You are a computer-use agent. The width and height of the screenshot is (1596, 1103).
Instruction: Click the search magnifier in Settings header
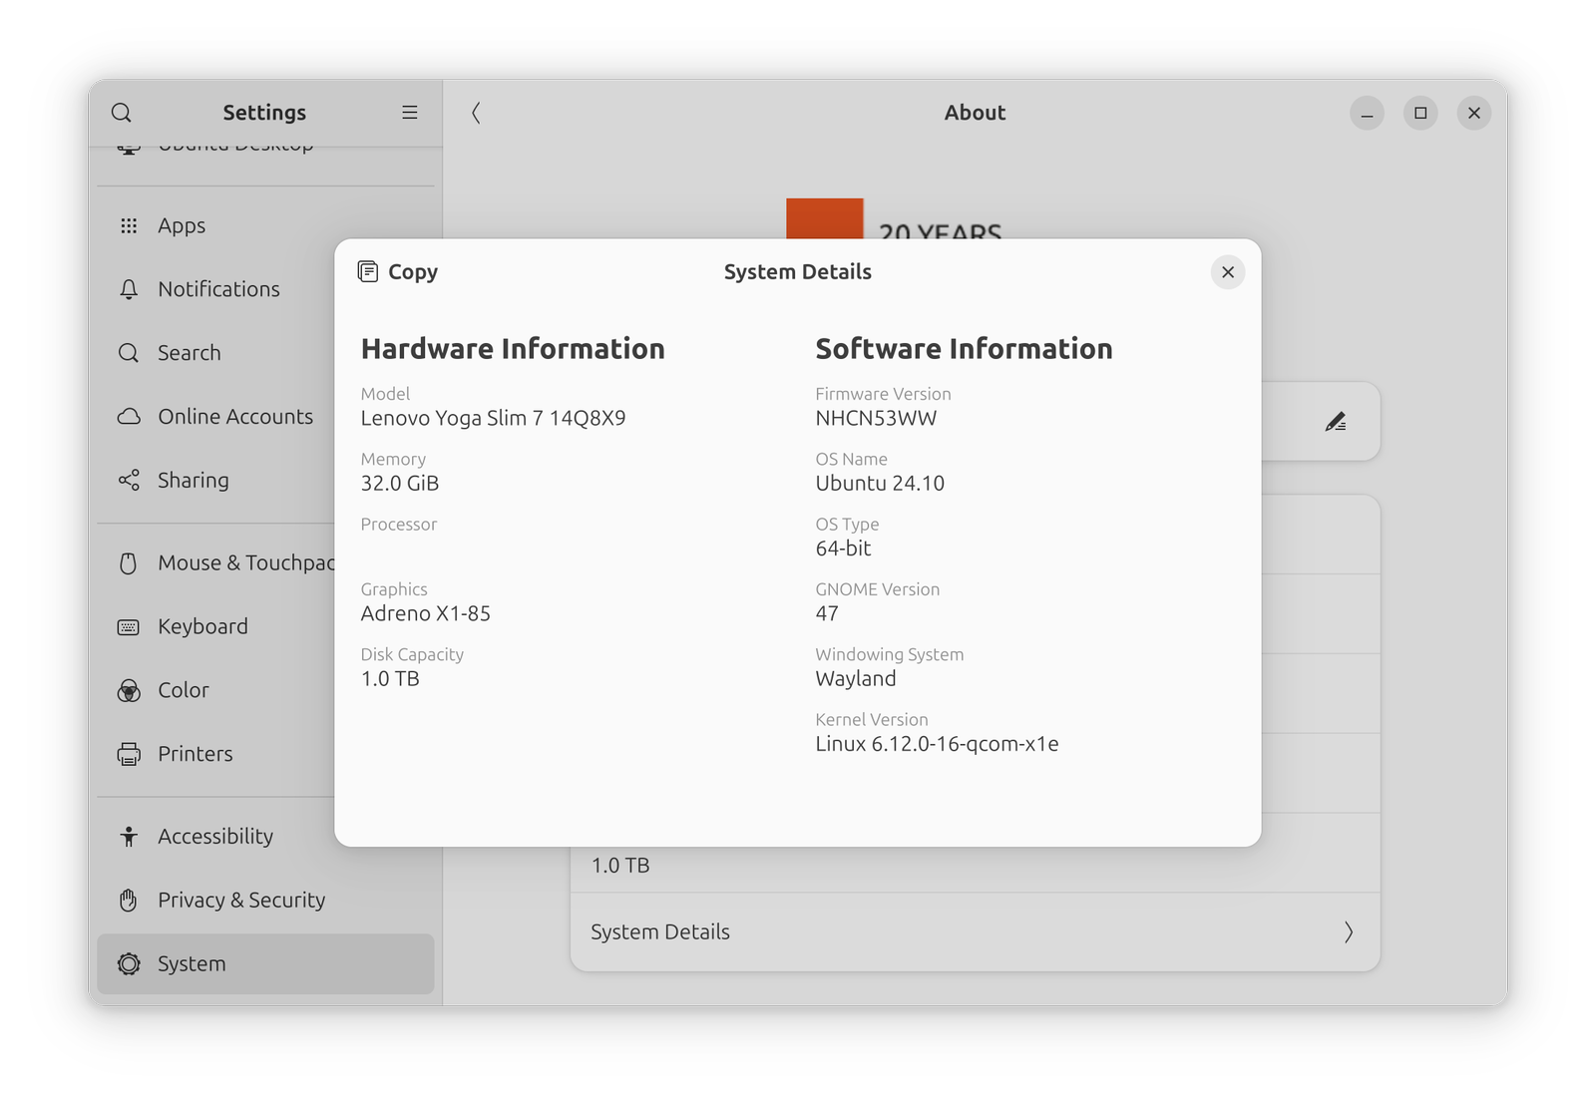click(122, 113)
